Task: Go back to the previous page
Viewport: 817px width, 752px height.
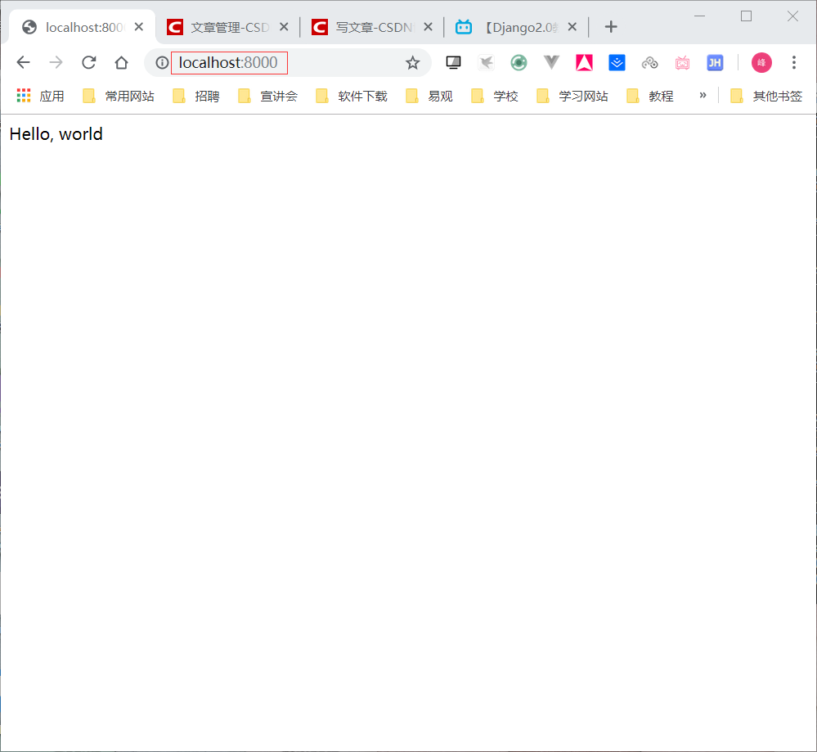Action: pyautogui.click(x=24, y=62)
